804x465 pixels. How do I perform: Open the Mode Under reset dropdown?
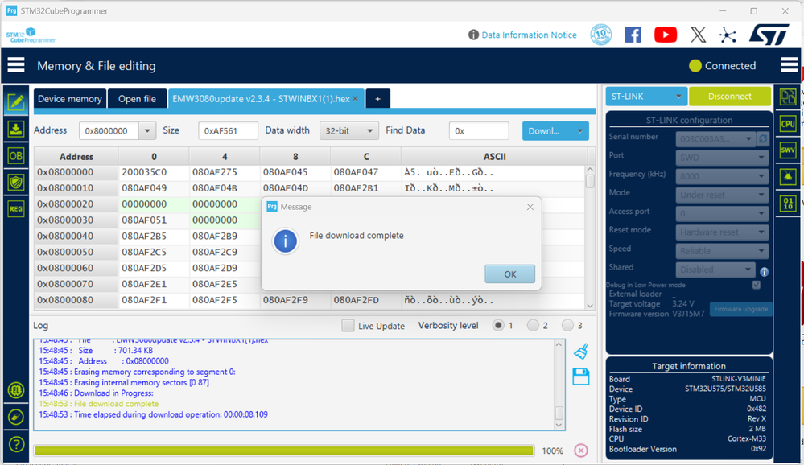pos(722,195)
